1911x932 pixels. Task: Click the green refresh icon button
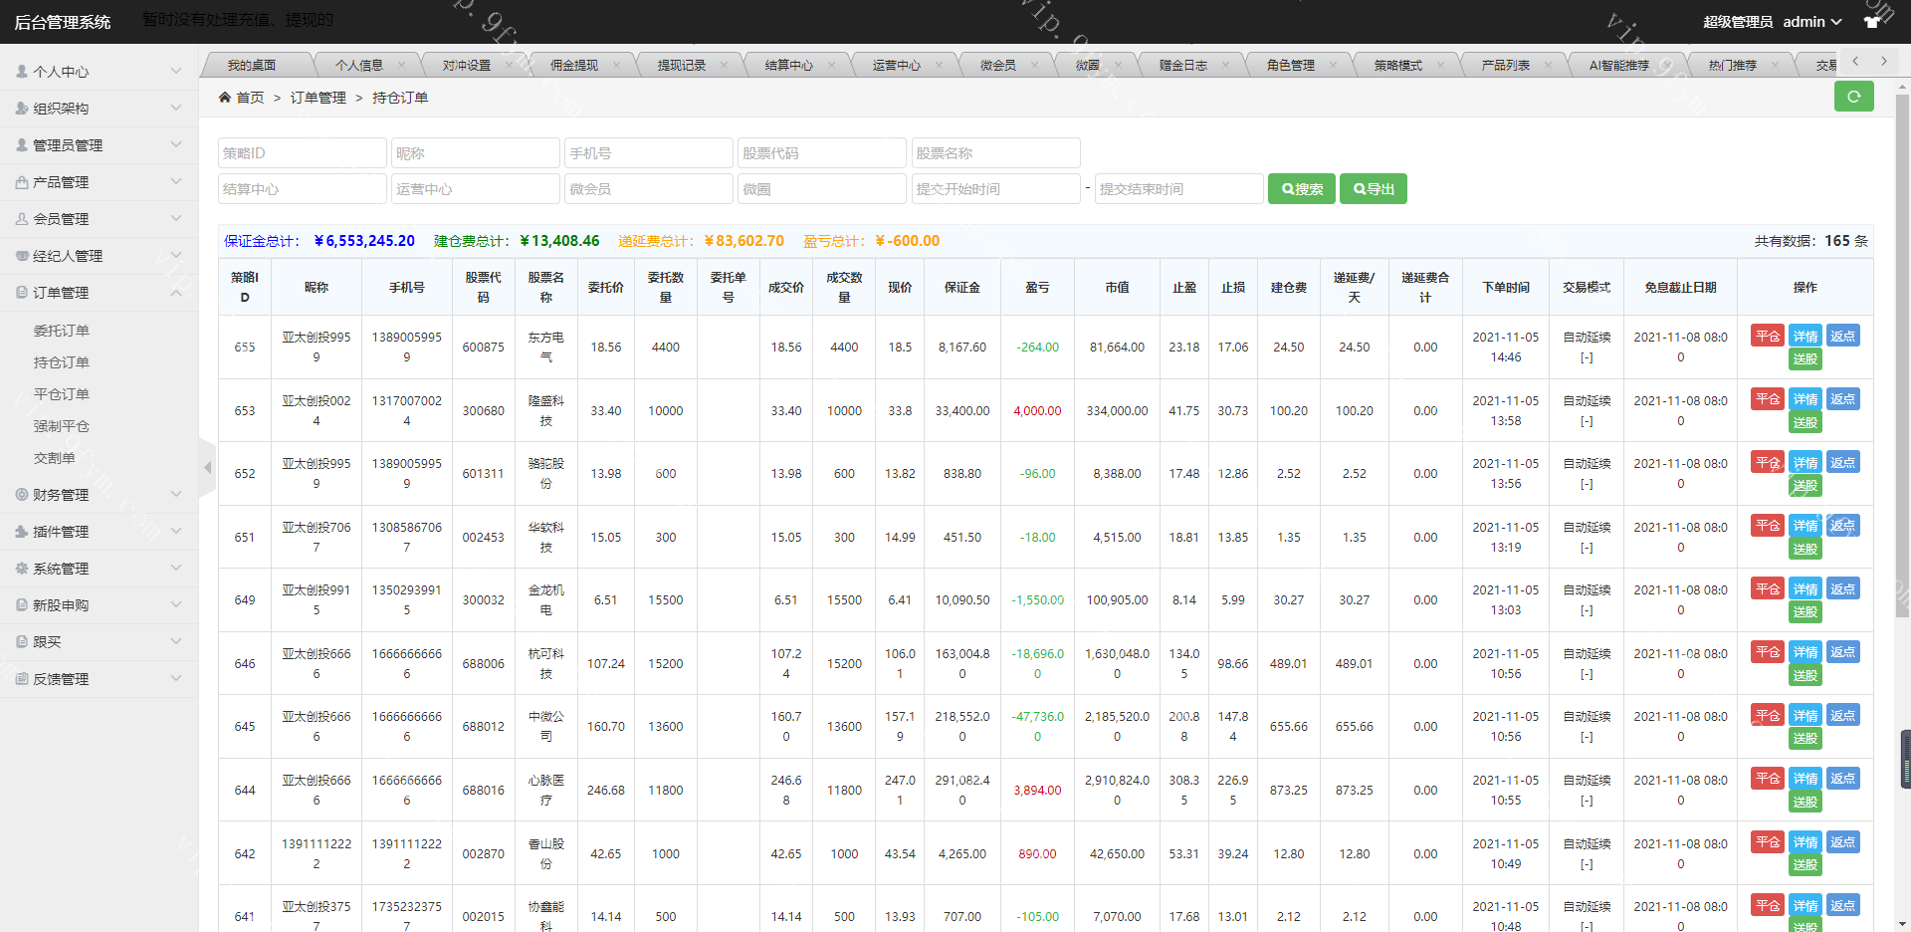click(x=1853, y=97)
